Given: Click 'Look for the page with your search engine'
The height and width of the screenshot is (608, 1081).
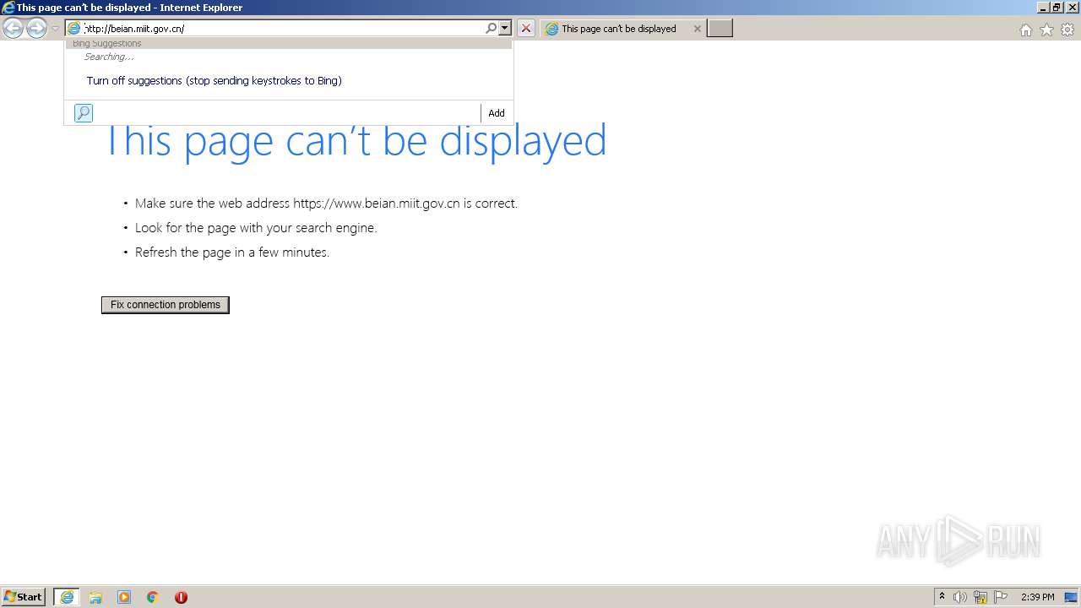Looking at the screenshot, I should coord(256,228).
